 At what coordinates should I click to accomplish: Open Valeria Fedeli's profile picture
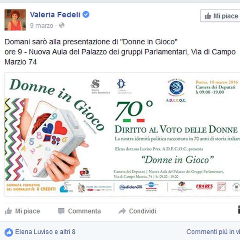pos(15,20)
